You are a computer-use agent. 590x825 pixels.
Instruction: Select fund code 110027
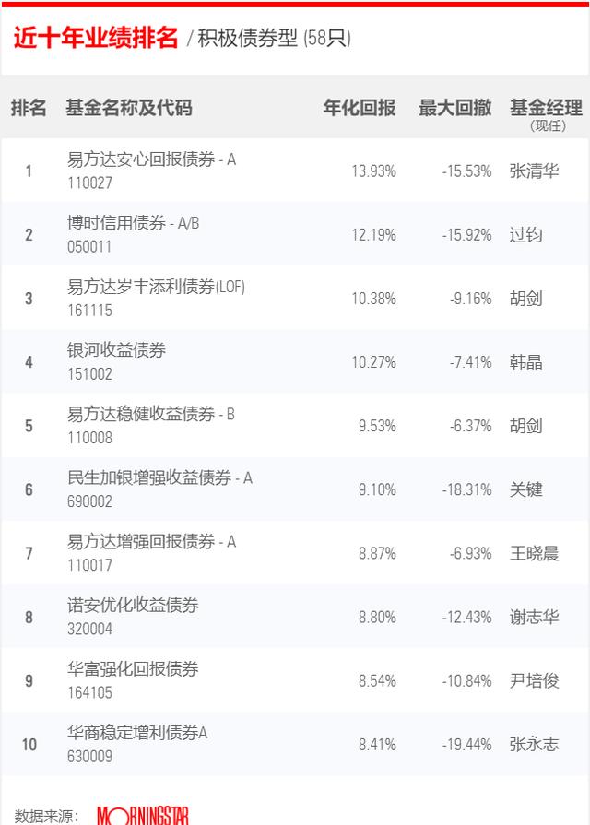tap(90, 183)
